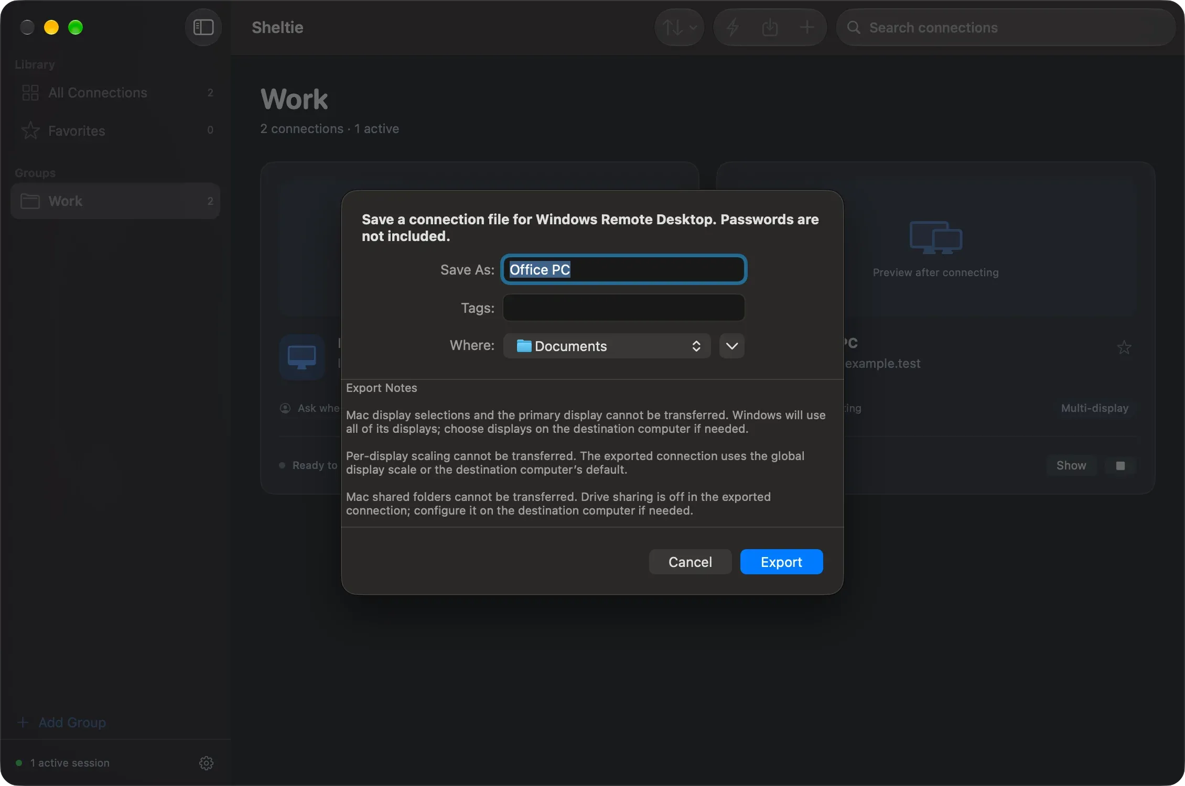Click Show on the active connection card
This screenshot has width=1185, height=786.
(1071, 465)
